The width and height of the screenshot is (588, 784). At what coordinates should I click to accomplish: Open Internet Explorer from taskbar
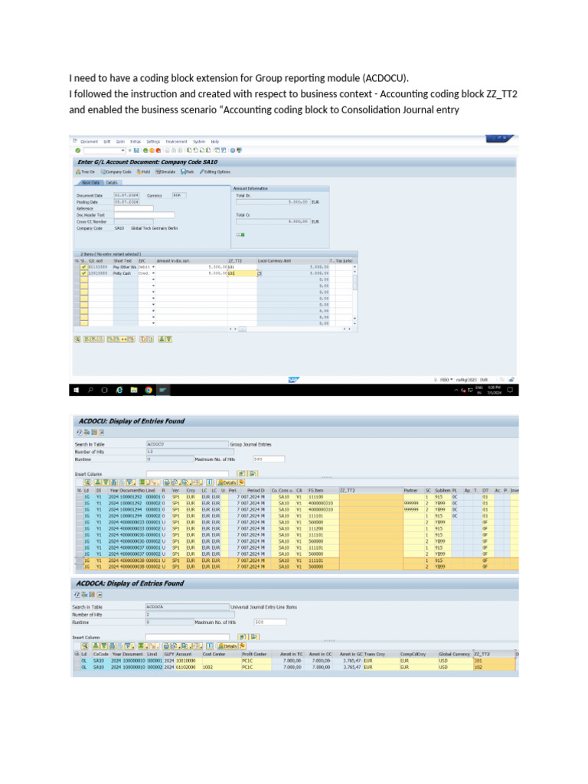click(x=119, y=390)
